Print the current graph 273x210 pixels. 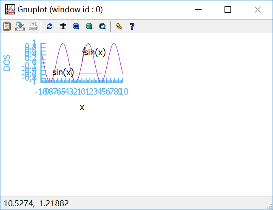33,26
